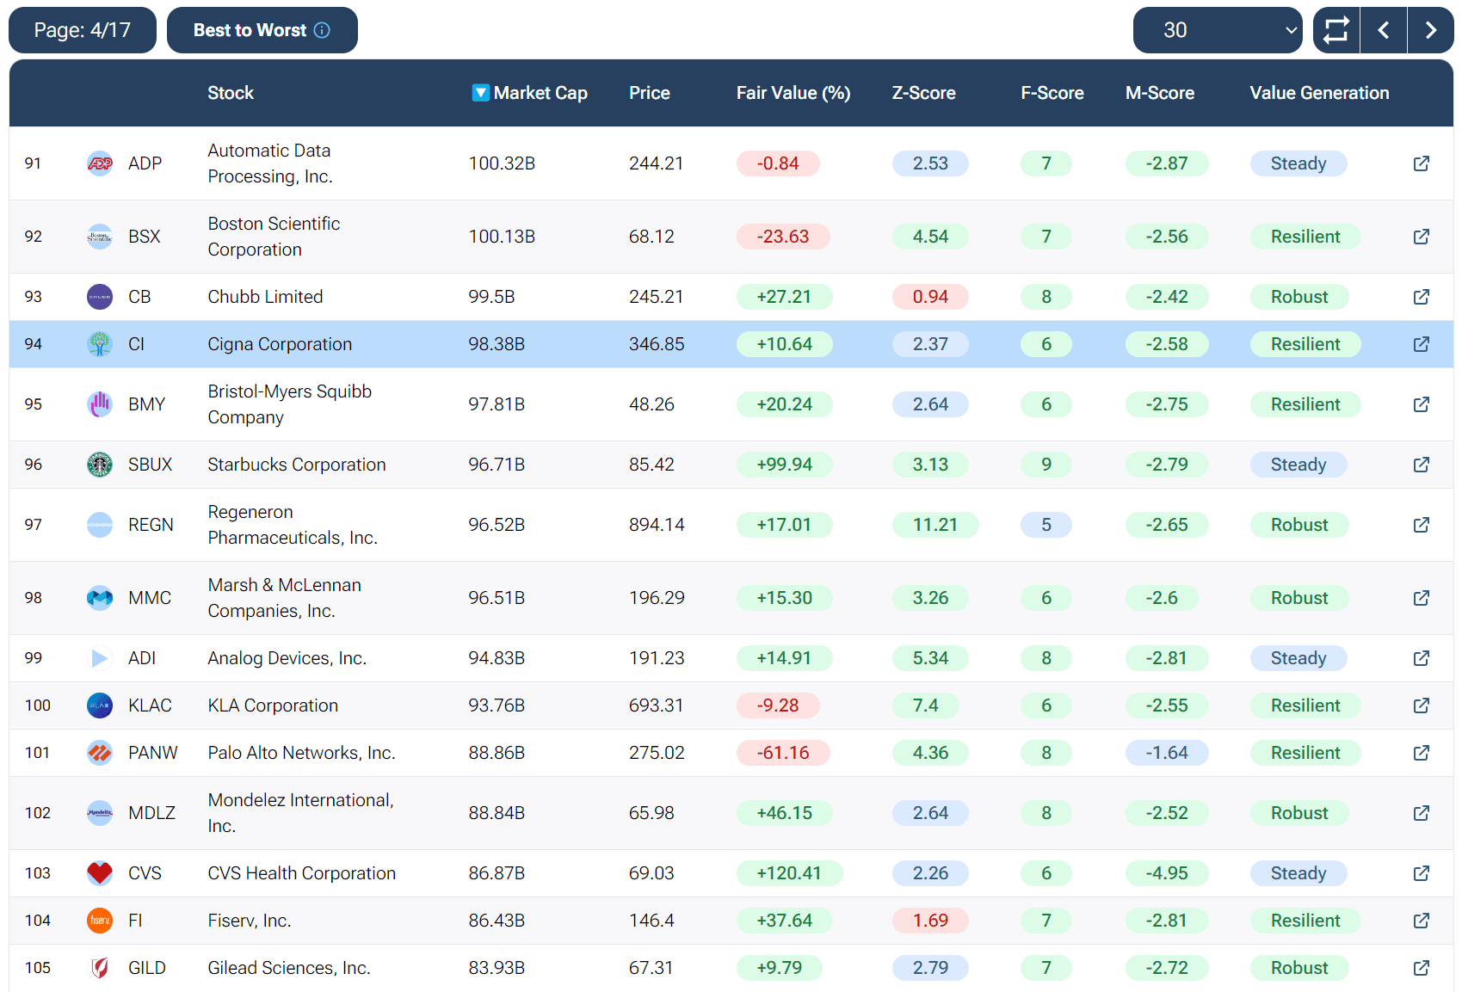Click the swap/repeat arrows icon button
The width and height of the screenshot is (1462, 992).
1336,30
